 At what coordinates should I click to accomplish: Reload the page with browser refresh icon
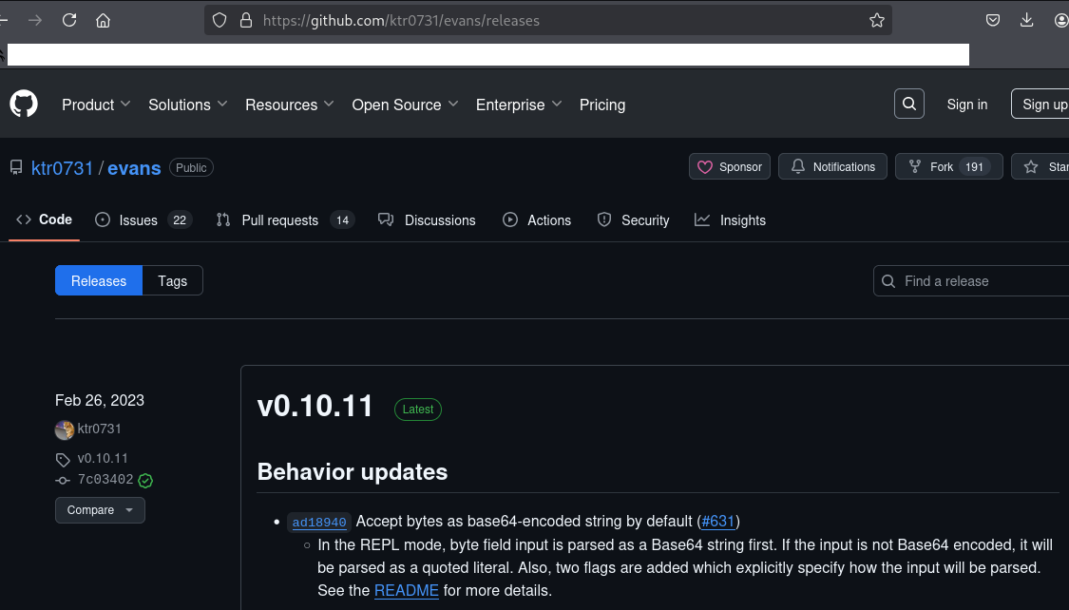click(69, 20)
